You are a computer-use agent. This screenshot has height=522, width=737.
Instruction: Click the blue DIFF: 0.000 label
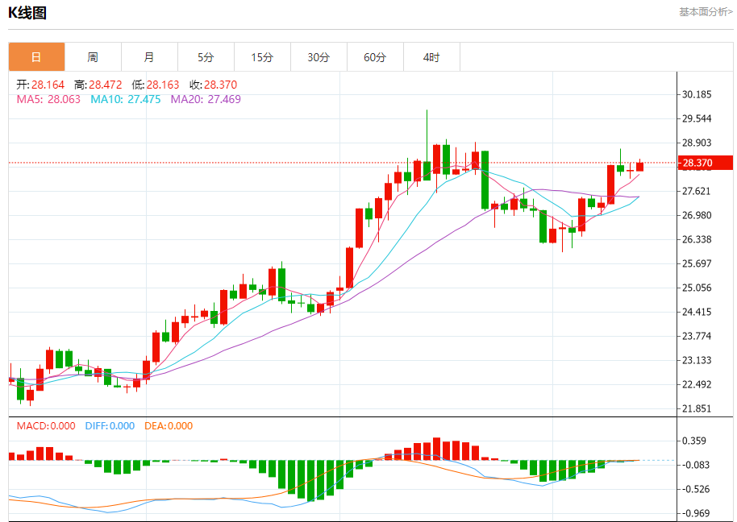(110, 426)
